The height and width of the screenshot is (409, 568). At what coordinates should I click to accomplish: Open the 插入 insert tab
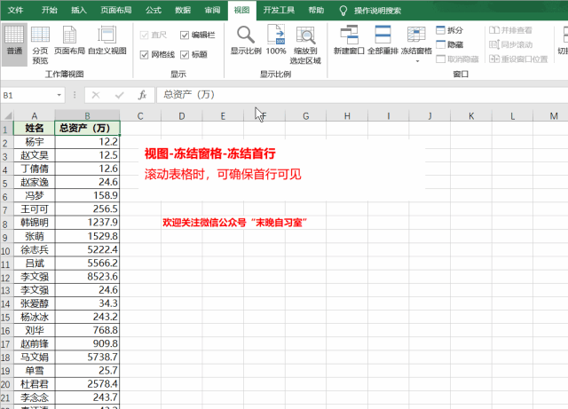pyautogui.click(x=79, y=10)
